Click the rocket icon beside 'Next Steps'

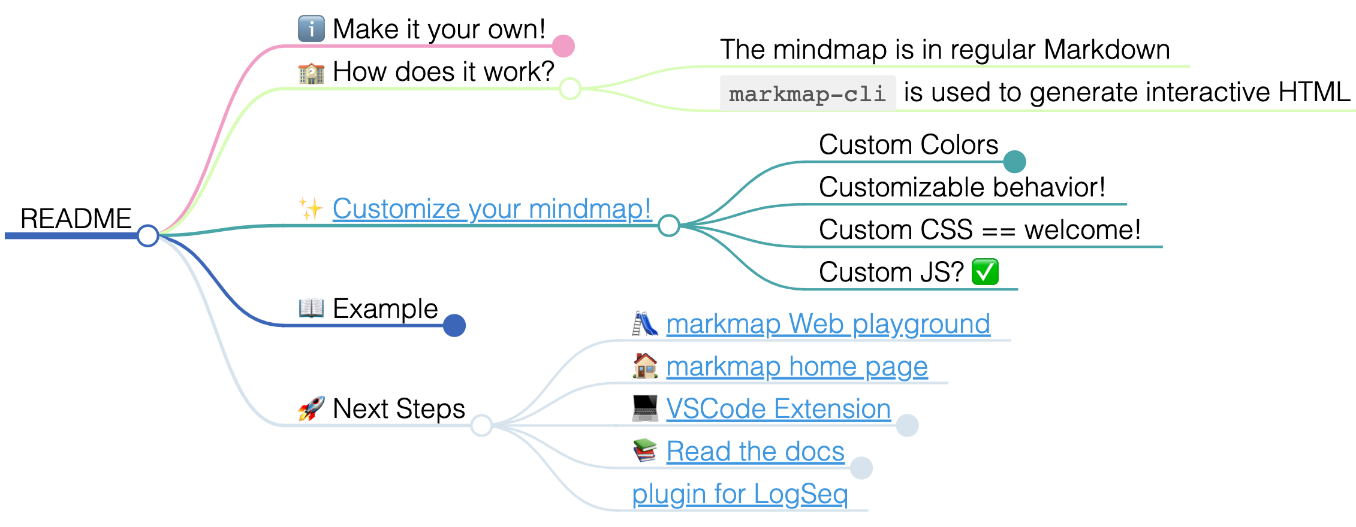click(x=311, y=409)
